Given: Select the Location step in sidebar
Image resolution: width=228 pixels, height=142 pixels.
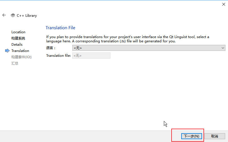Looking at the screenshot, I should [x=18, y=32].
